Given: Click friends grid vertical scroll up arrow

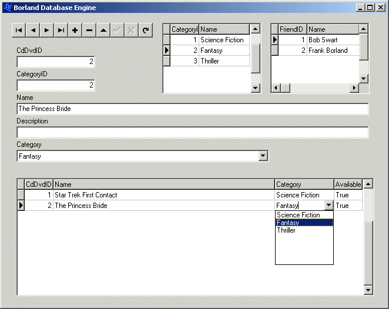Looking at the screenshot, I should pyautogui.click(x=364, y=29).
